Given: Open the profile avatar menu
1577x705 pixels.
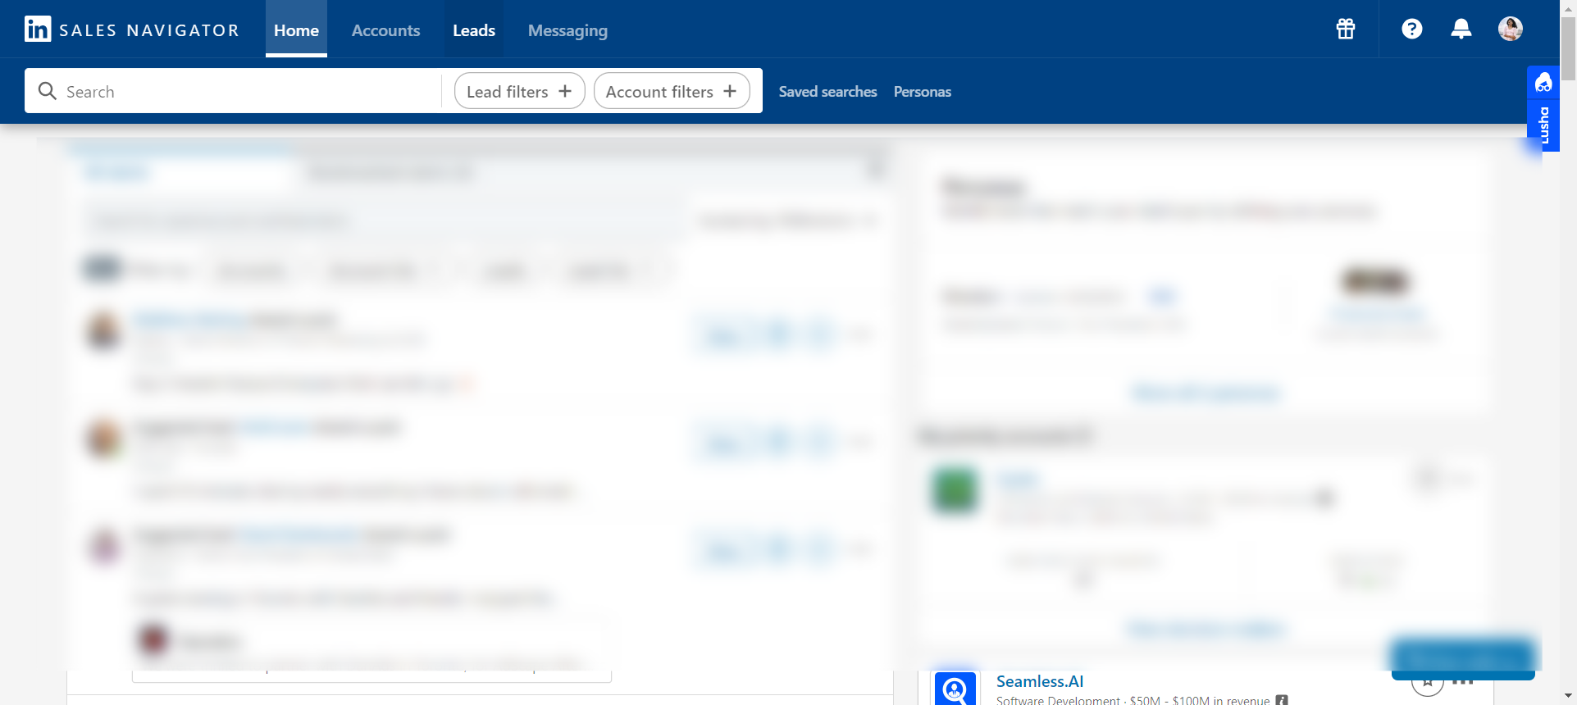Looking at the screenshot, I should (1510, 29).
